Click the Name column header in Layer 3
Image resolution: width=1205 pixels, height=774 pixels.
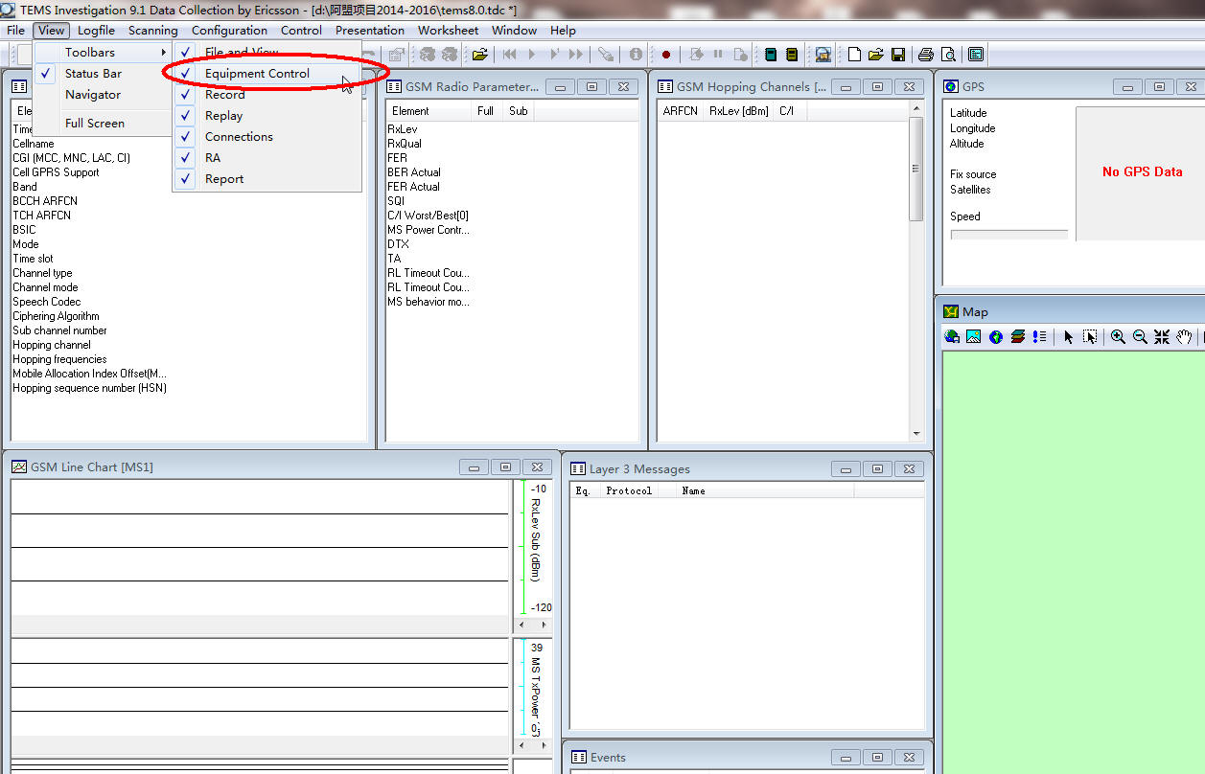[764, 490]
